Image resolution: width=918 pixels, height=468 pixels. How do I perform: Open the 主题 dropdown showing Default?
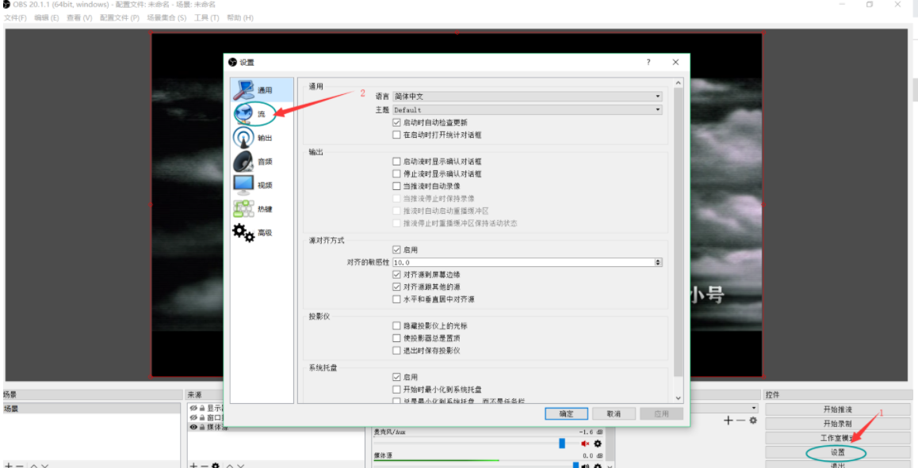pyautogui.click(x=527, y=110)
